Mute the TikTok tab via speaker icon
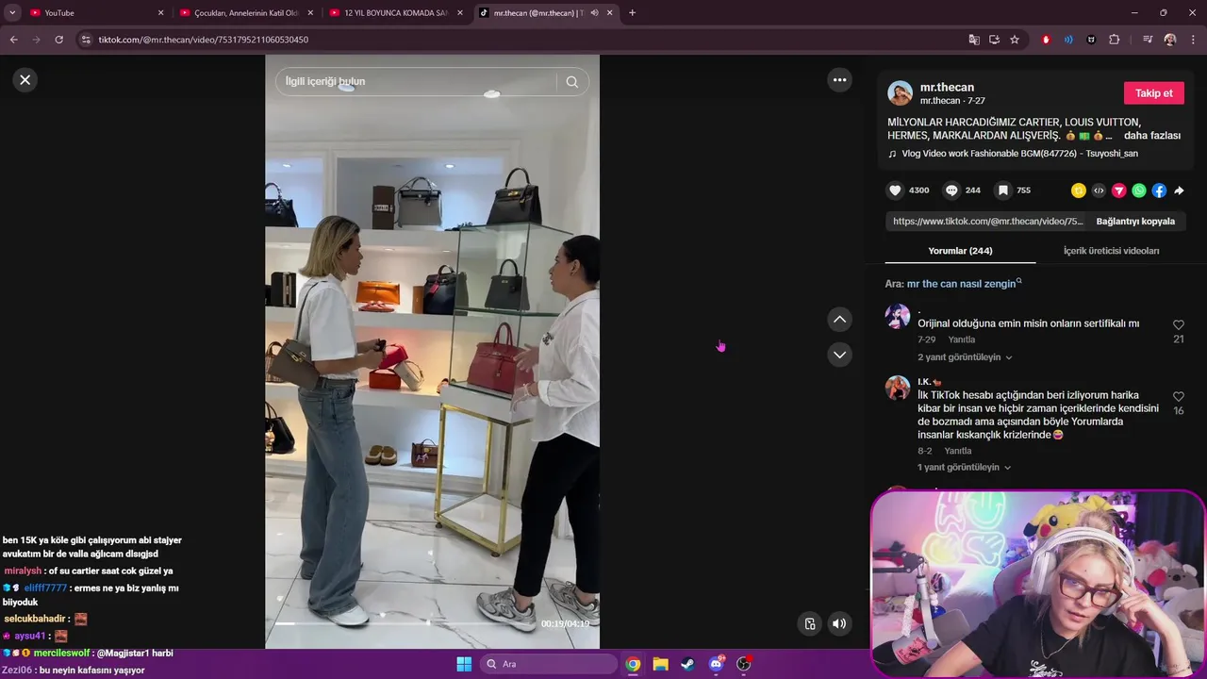The image size is (1207, 679). click(594, 13)
